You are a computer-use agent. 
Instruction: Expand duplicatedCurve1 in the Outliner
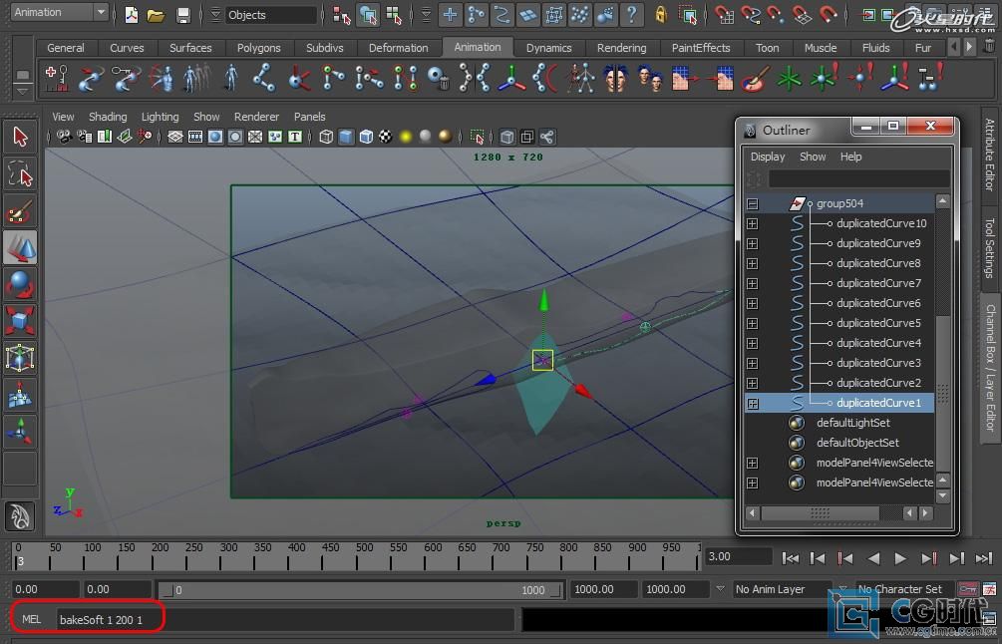[x=752, y=403]
